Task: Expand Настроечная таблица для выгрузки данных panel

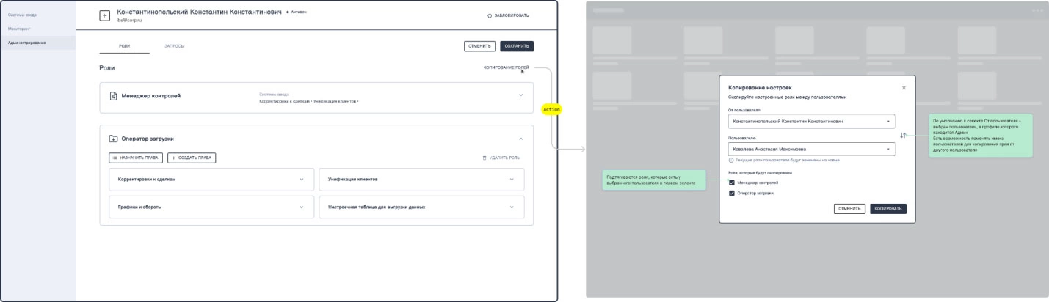Action: pos(512,207)
